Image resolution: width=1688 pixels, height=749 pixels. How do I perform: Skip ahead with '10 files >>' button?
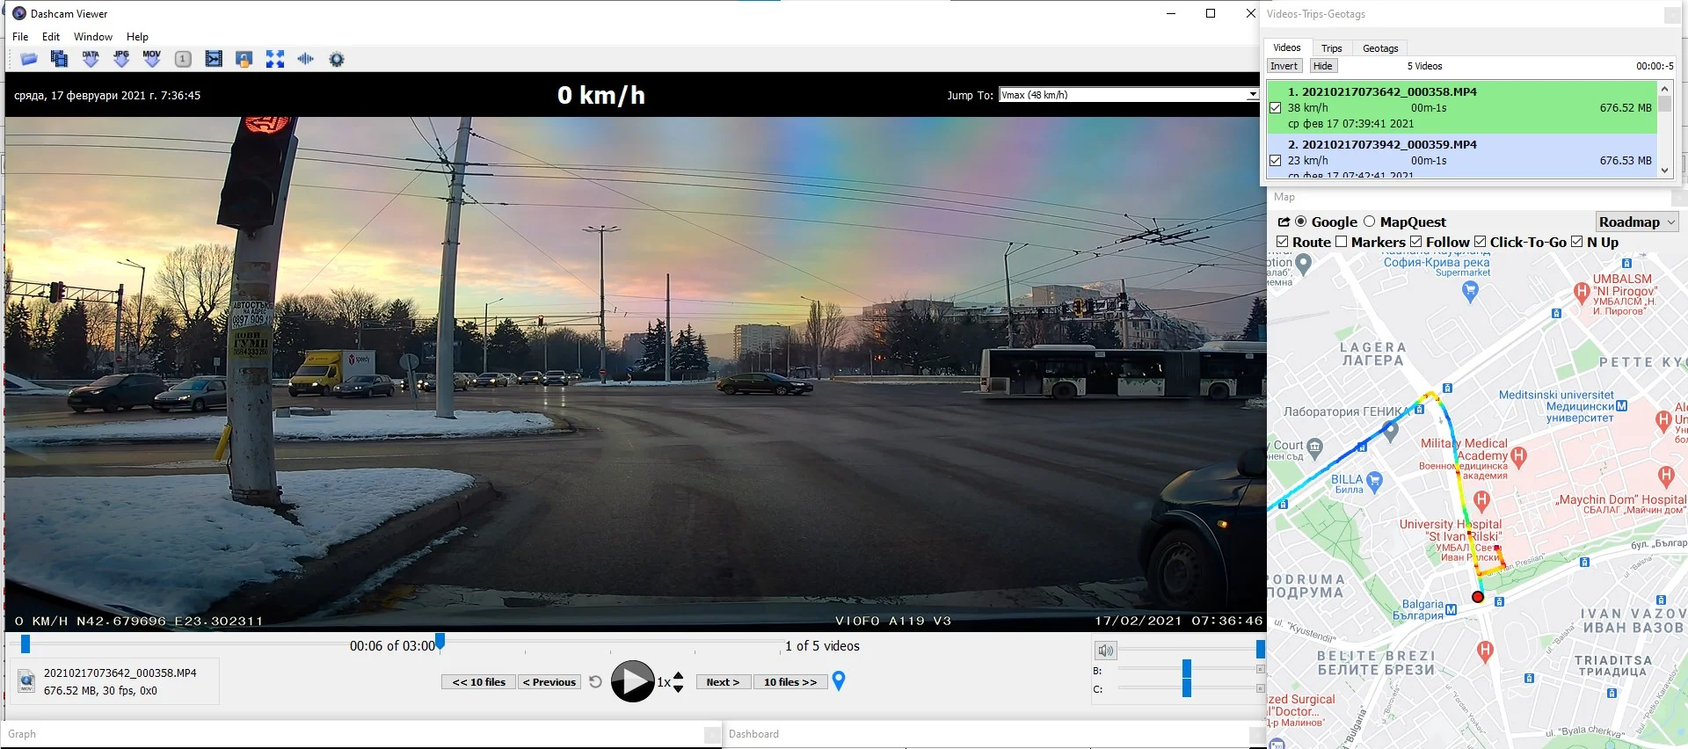point(790,682)
